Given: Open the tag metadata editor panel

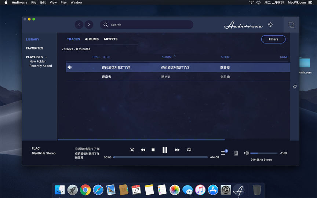Looking at the screenshot, I should (x=295, y=87).
